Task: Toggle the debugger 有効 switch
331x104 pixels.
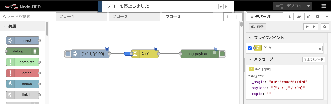Action: coord(257,27)
